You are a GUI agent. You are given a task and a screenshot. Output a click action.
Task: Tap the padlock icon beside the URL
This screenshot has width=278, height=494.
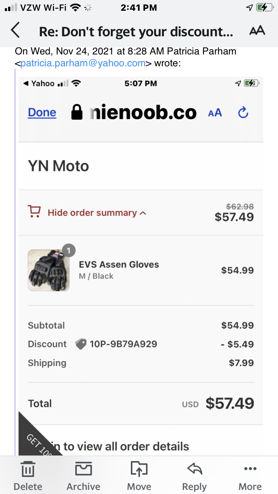click(x=77, y=112)
